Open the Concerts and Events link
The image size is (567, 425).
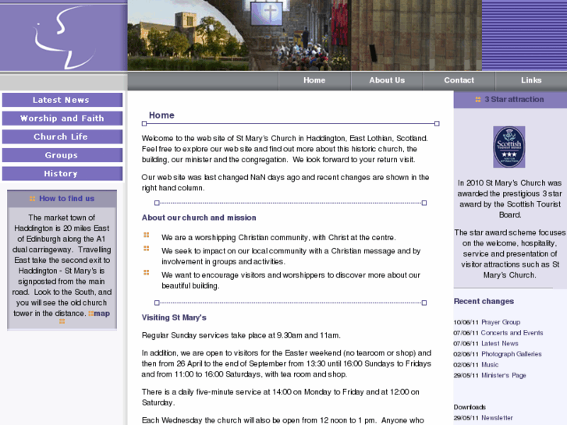click(x=512, y=333)
